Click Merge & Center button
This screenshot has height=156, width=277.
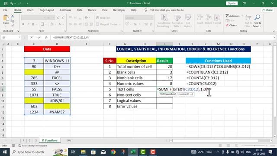(x=107, y=24)
